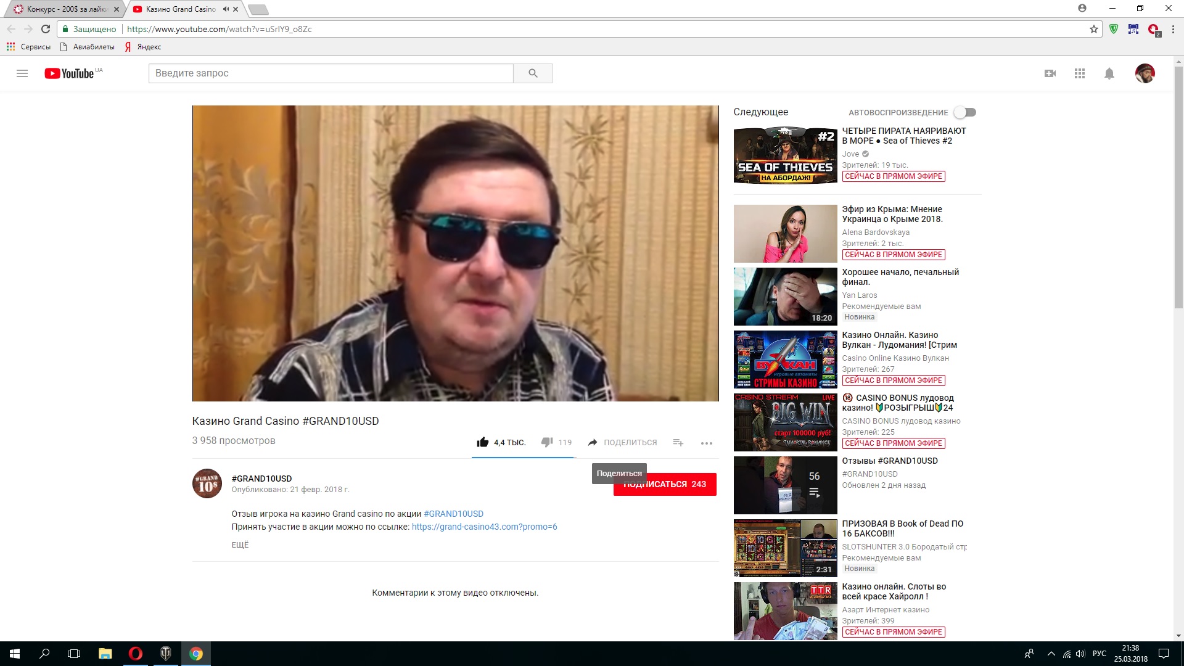Screen dimensions: 1184x666
Task: Play the Sea of Thieves #2 thumbnail
Action: (x=785, y=155)
